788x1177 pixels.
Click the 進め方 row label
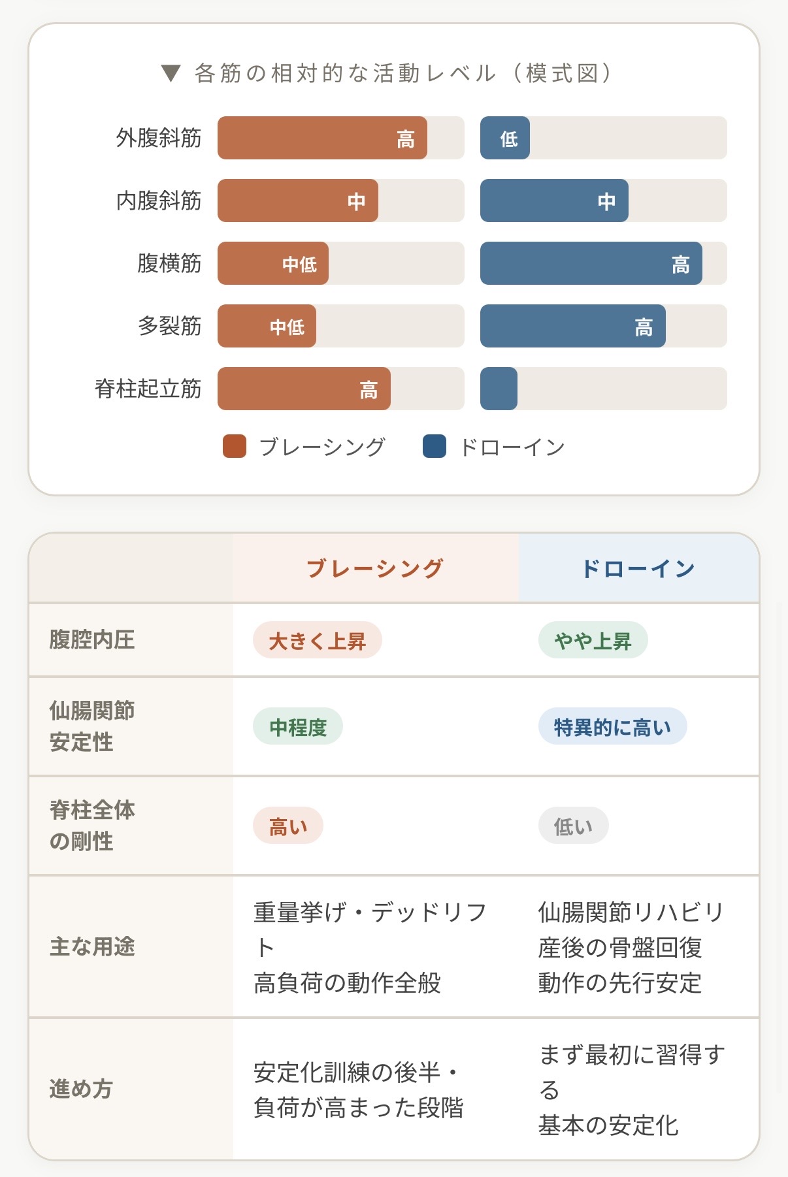(81, 1089)
